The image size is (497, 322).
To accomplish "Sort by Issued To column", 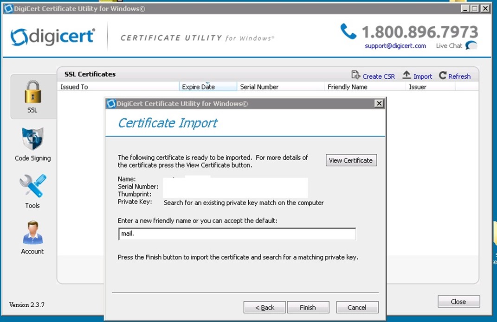I will 118,87.
